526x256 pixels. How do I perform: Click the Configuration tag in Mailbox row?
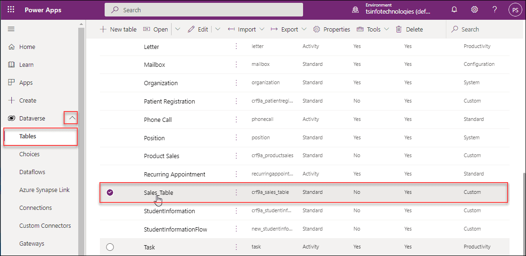coord(479,64)
